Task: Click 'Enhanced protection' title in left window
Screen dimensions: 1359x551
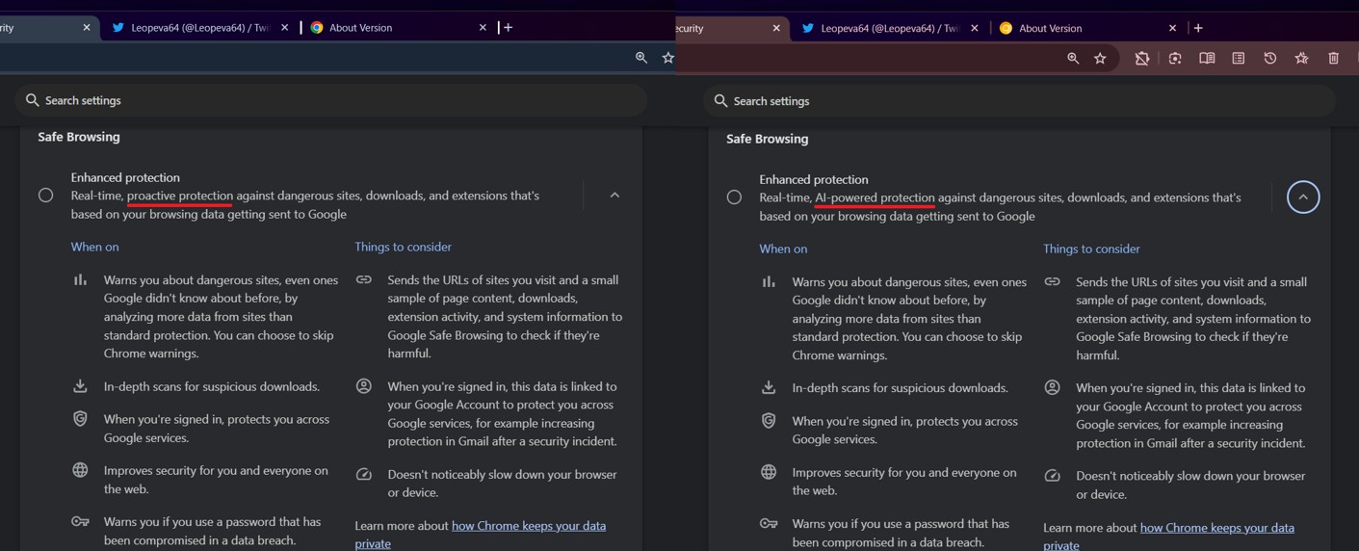Action: [x=125, y=177]
